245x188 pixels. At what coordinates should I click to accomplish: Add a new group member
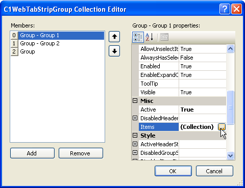pos(32,153)
